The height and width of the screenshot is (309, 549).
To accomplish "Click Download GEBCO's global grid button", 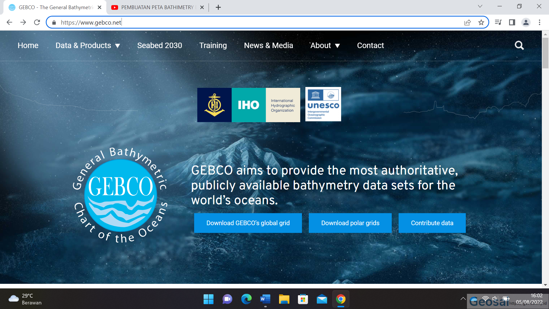I will tap(248, 223).
